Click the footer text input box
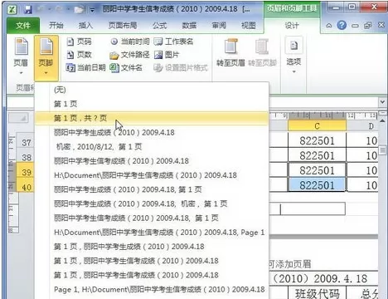 (307, 209)
